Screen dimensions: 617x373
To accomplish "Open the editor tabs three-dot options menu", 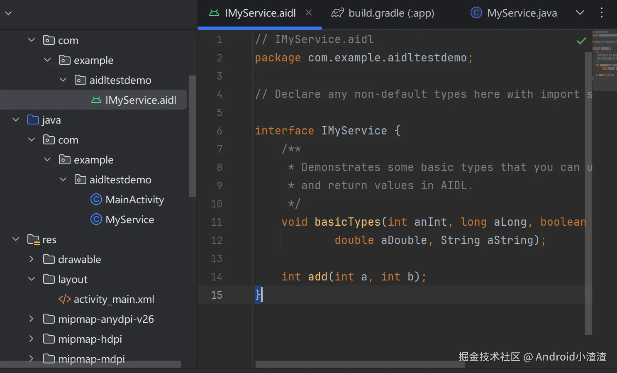I will [601, 13].
